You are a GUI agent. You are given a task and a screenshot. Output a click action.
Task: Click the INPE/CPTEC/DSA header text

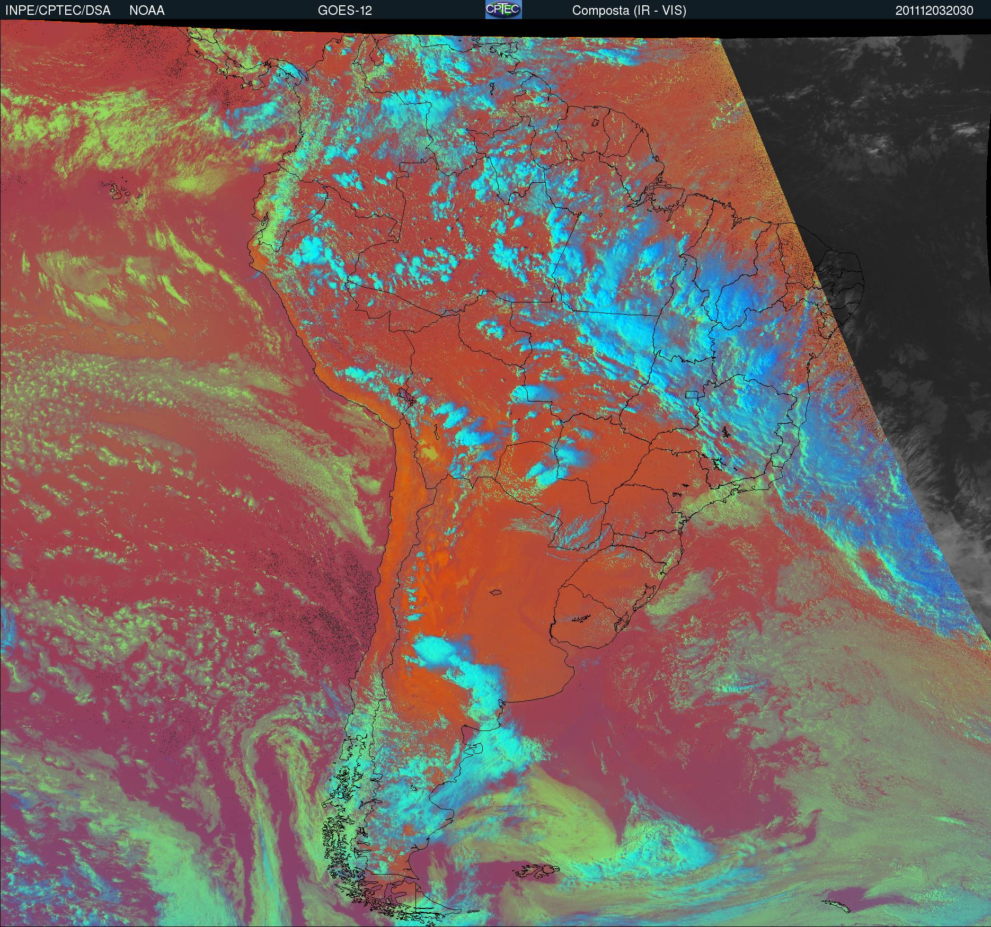(x=58, y=11)
